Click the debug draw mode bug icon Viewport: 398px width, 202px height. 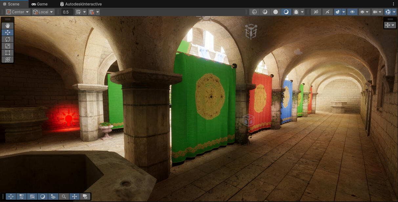pyautogui.click(x=296, y=12)
